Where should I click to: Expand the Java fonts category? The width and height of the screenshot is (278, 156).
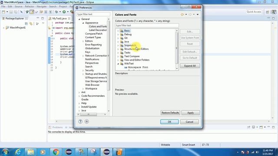tap(118, 42)
